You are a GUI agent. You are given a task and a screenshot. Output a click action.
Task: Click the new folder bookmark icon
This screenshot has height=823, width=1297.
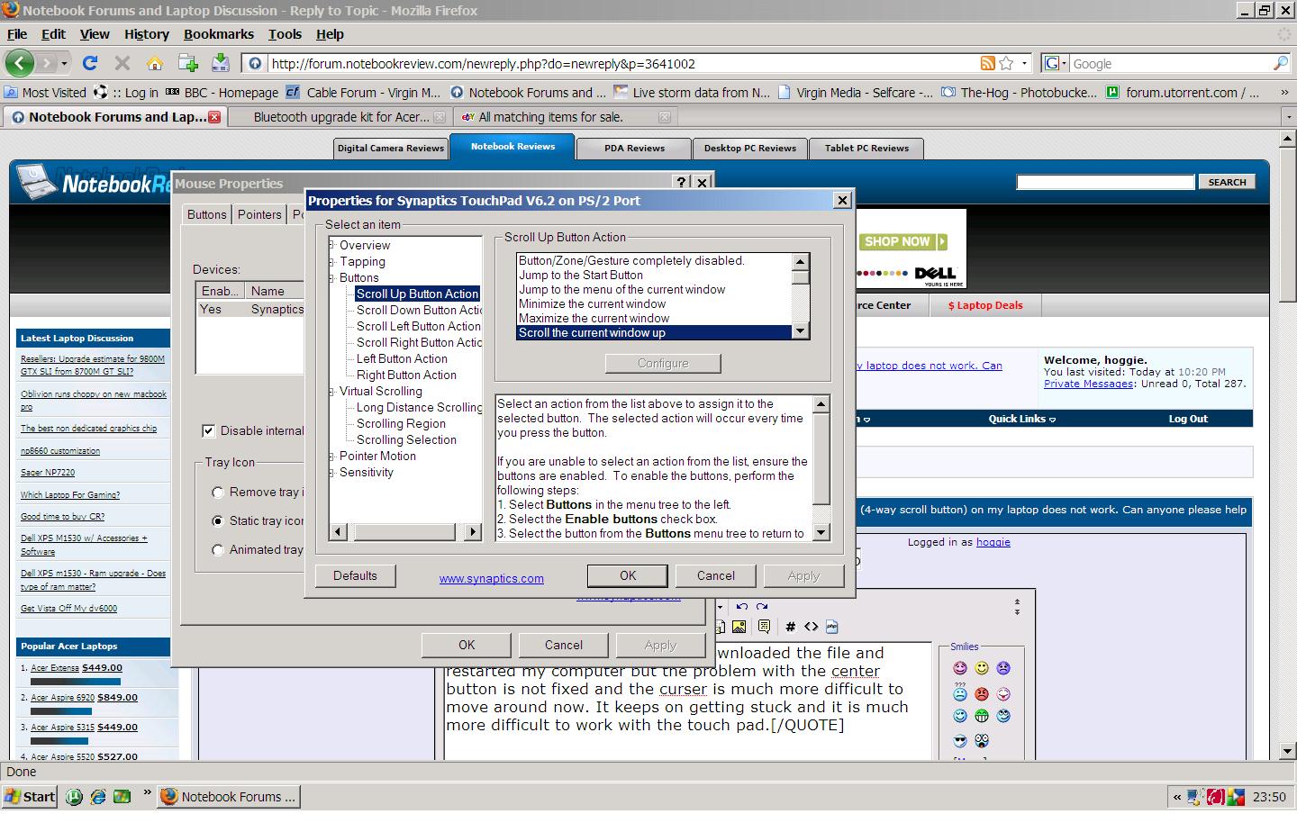pyautogui.click(x=187, y=63)
